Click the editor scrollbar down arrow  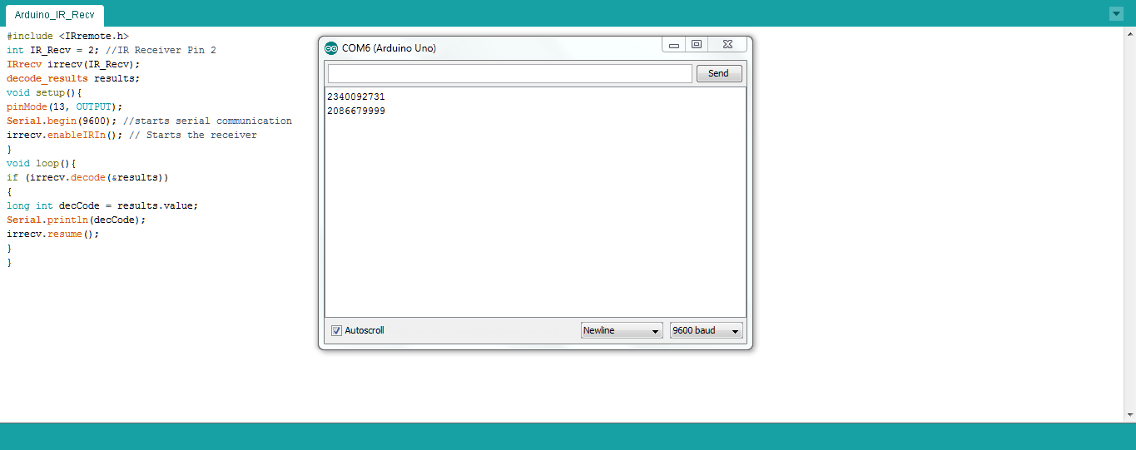coord(1129,414)
